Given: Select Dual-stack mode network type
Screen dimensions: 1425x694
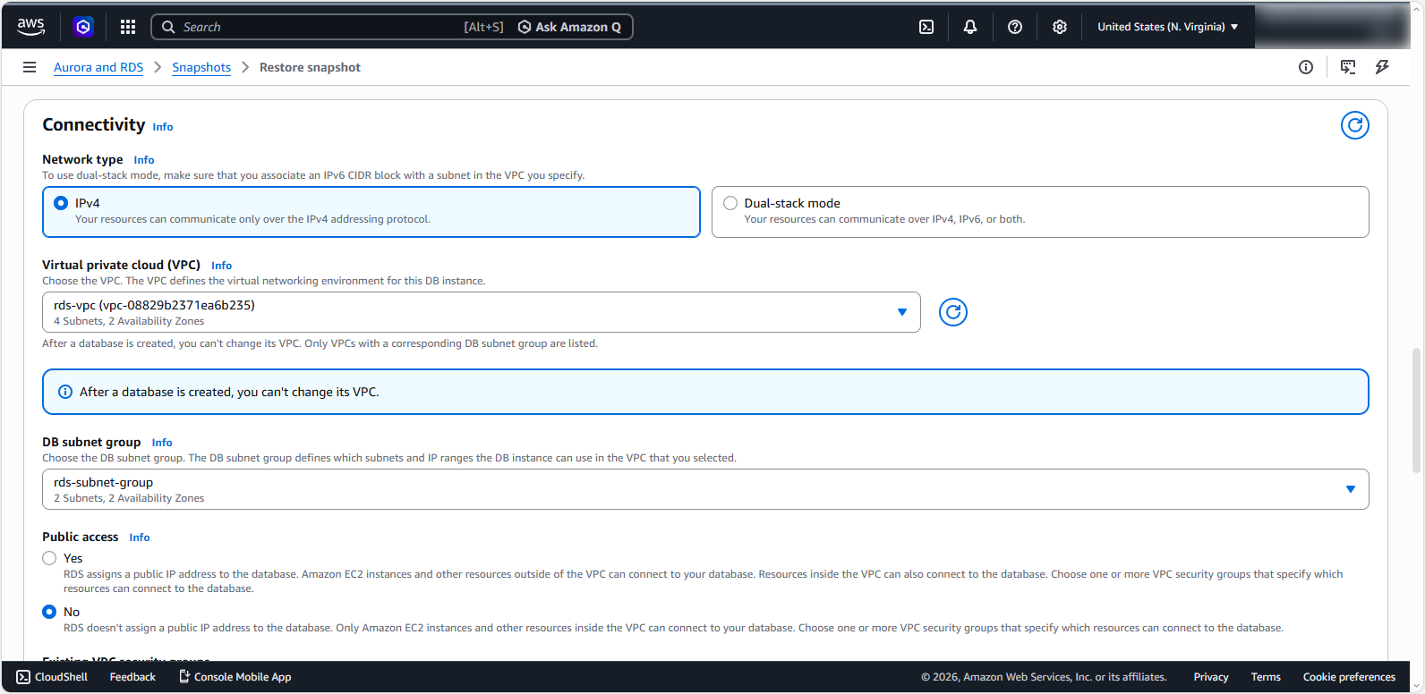Looking at the screenshot, I should click(730, 203).
